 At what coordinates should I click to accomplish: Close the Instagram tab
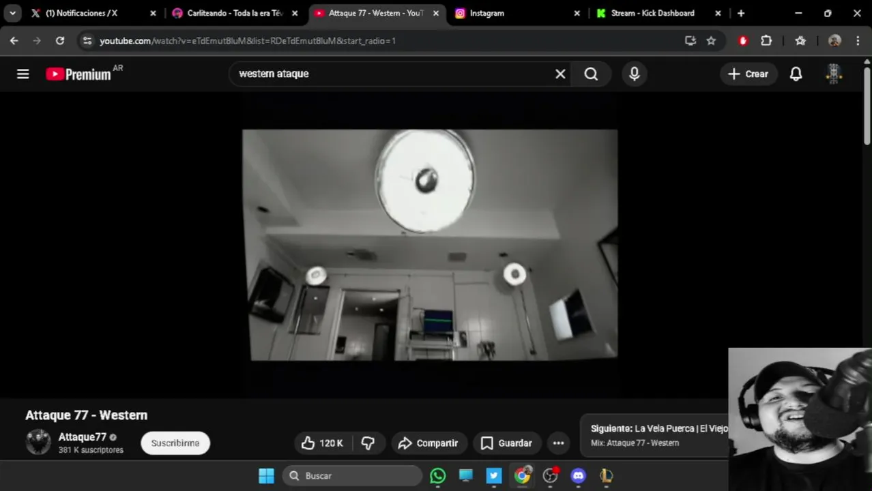tap(577, 13)
